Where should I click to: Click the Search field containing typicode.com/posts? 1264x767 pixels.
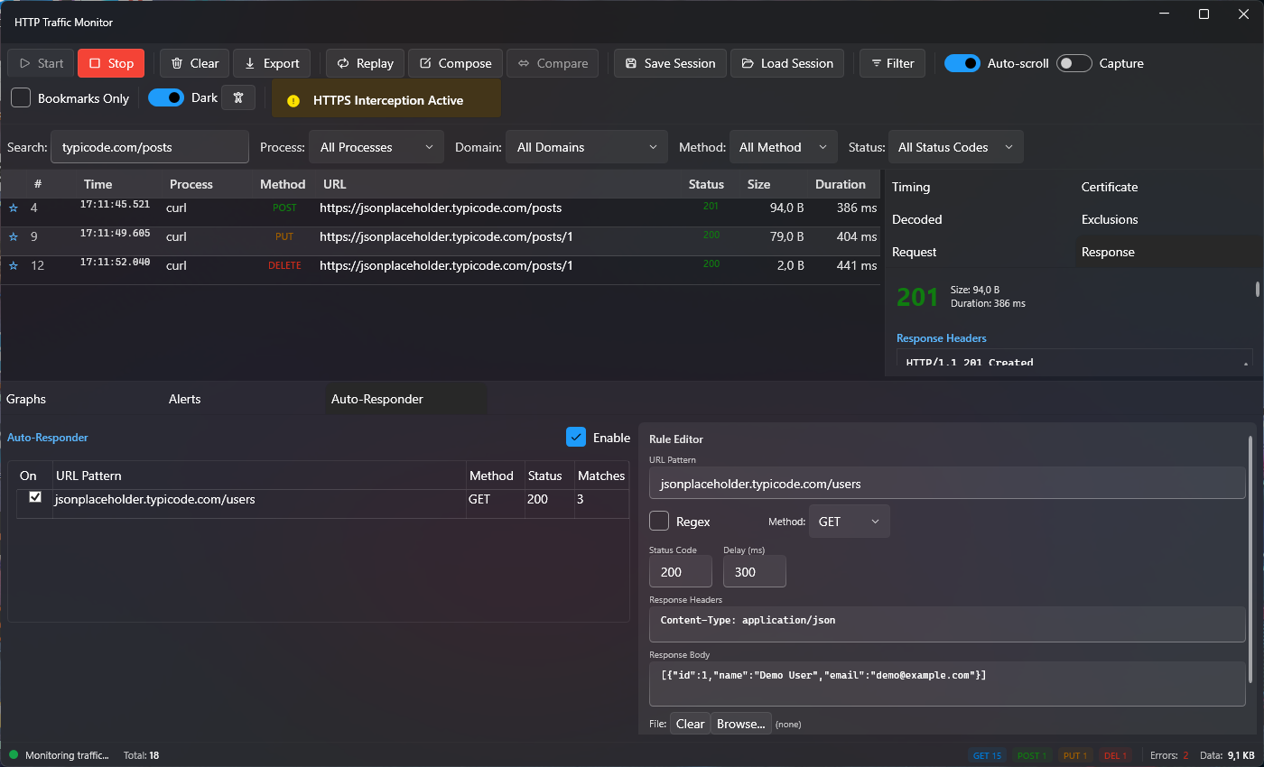tap(150, 147)
